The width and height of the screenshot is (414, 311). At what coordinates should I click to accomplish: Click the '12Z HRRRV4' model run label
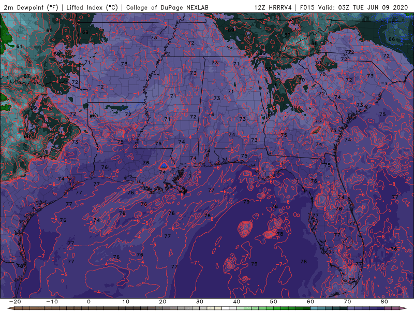[x=273, y=7]
